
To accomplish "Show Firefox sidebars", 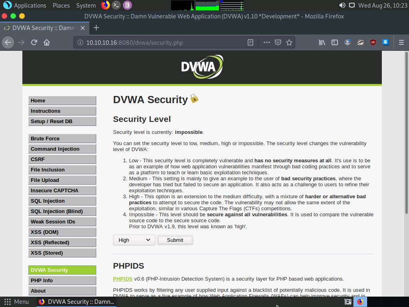I will tap(335, 42).
